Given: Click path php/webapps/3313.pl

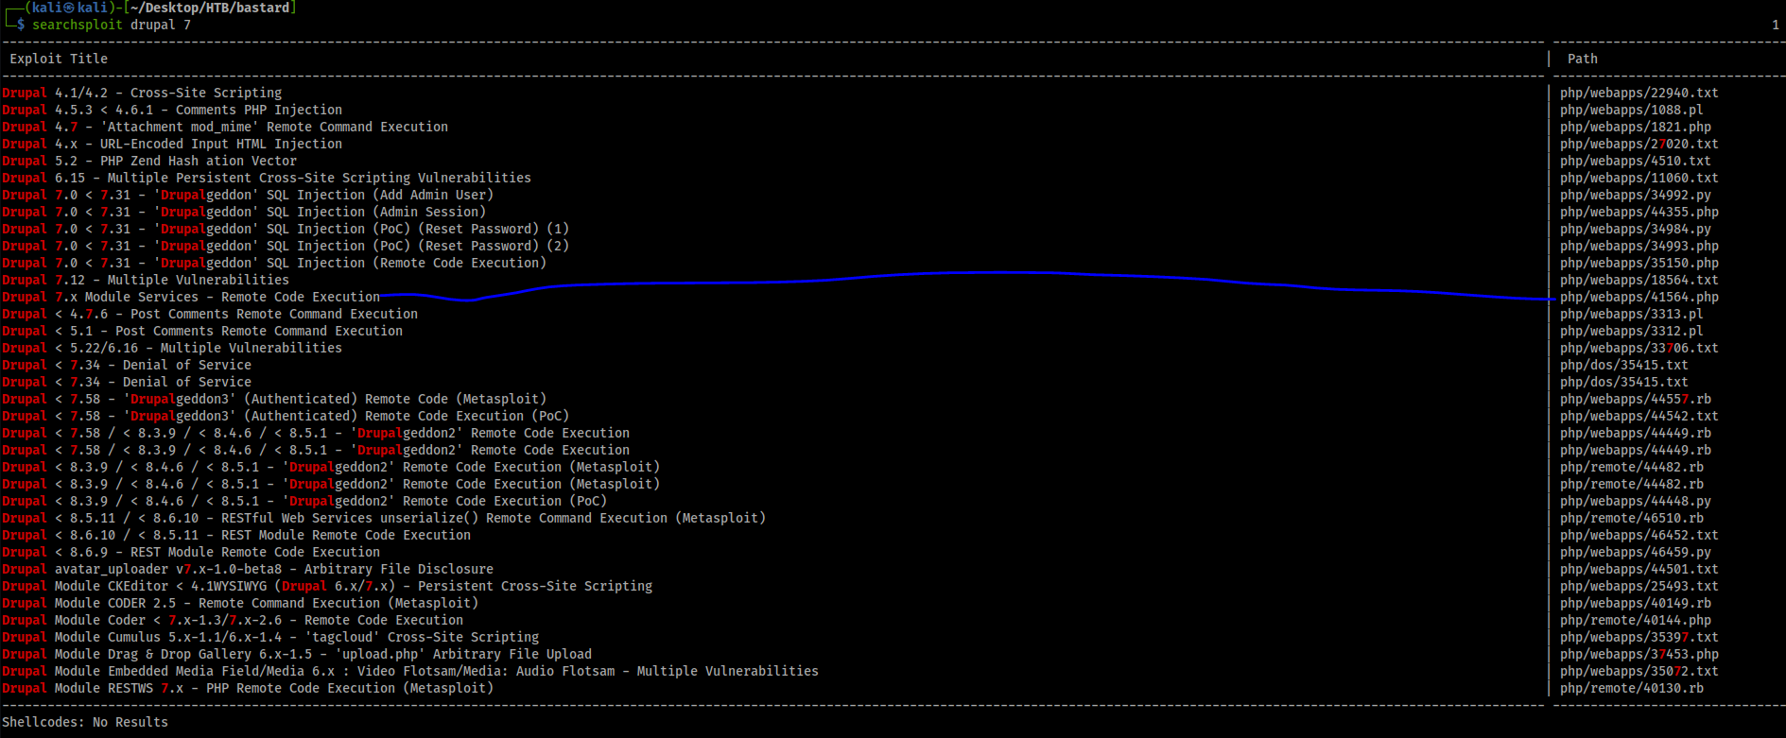Looking at the screenshot, I should [x=1632, y=314].
